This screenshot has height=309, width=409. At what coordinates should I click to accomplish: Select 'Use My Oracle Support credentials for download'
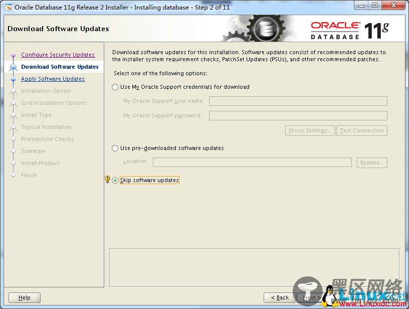coord(115,87)
